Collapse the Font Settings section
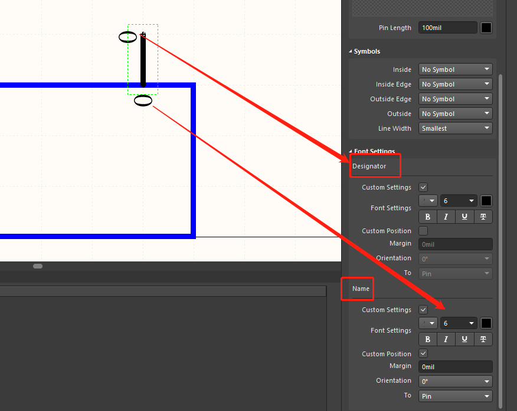This screenshot has width=517, height=411. pyautogui.click(x=351, y=151)
